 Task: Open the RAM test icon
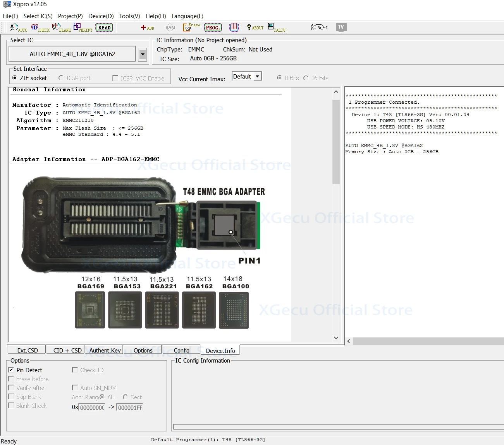pos(170,27)
